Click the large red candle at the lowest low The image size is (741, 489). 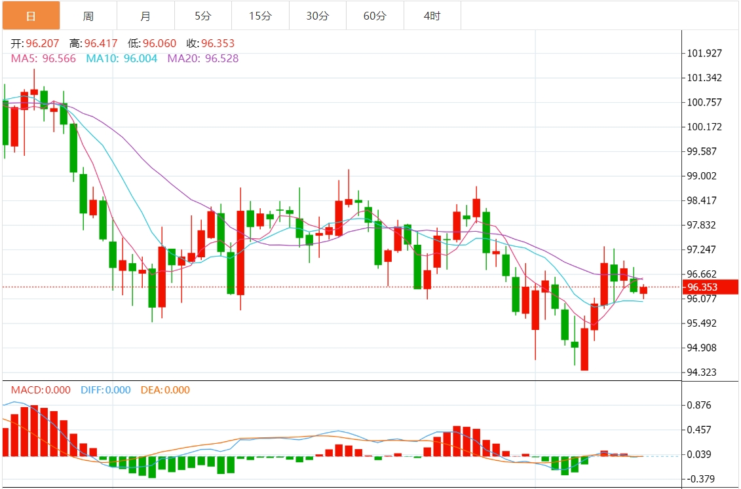[x=584, y=350]
